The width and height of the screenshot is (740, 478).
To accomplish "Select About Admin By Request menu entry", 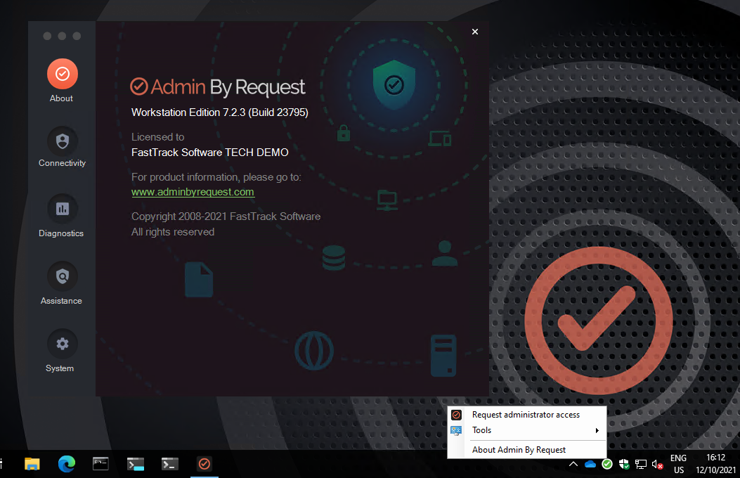I will point(526,450).
